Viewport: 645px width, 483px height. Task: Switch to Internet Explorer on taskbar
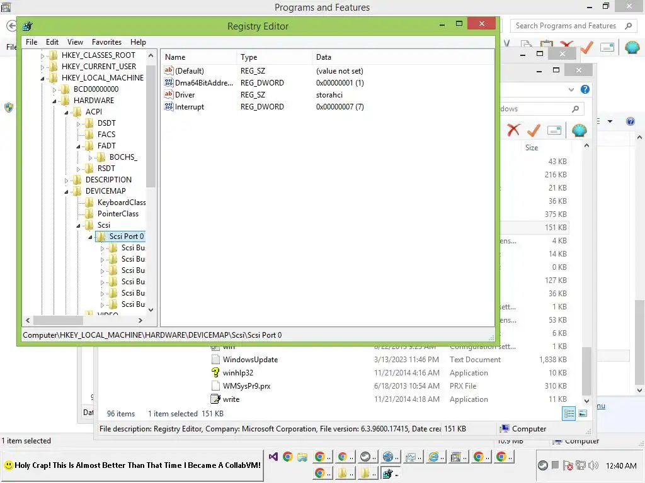tap(436, 457)
